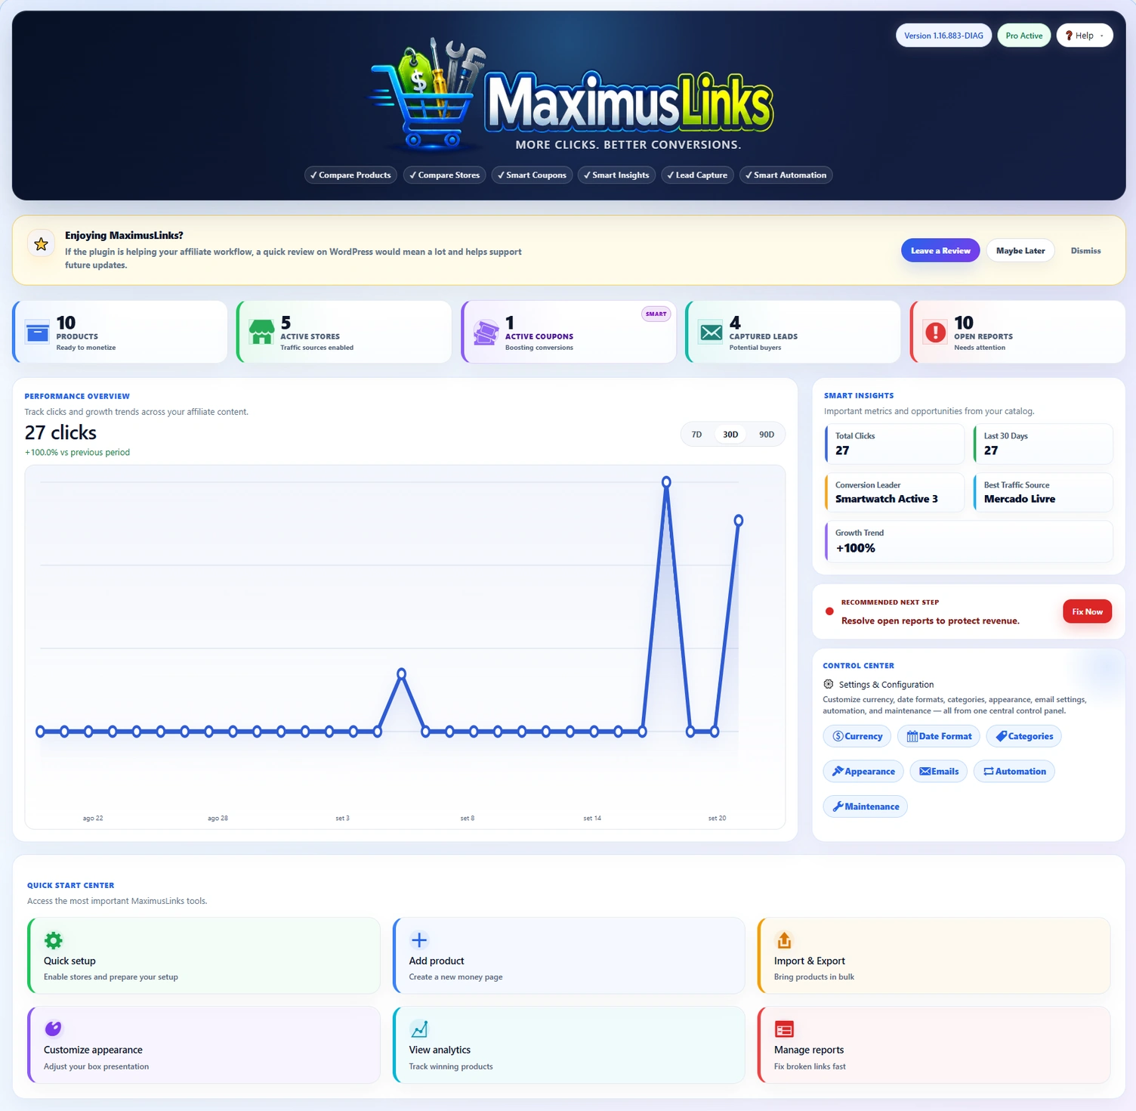Click the green active stores icon
The image size is (1136, 1111).
[261, 333]
